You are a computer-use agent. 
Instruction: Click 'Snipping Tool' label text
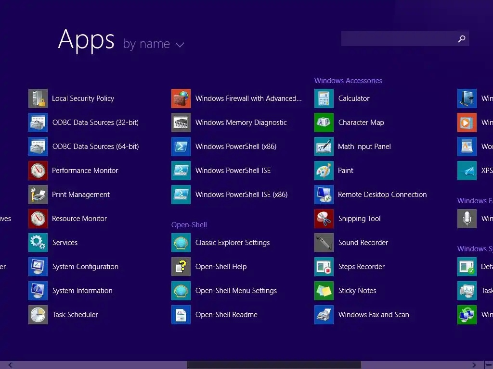(359, 219)
